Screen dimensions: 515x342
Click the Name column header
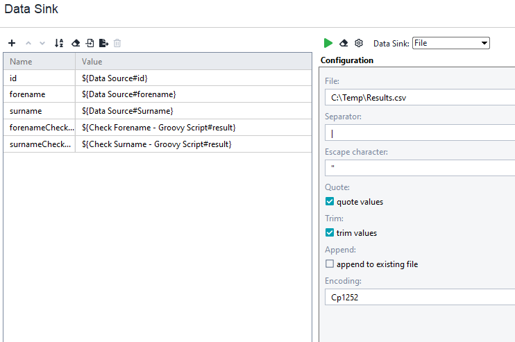39,62
